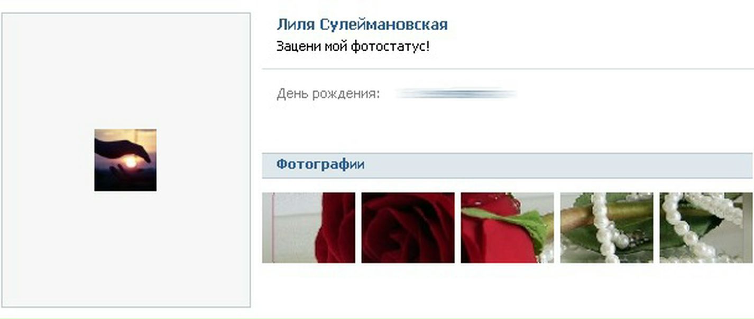
Task: Open first photo with rose edge
Action: tap(309, 228)
